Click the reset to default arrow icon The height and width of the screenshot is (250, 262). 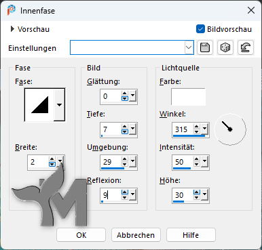click(246, 47)
